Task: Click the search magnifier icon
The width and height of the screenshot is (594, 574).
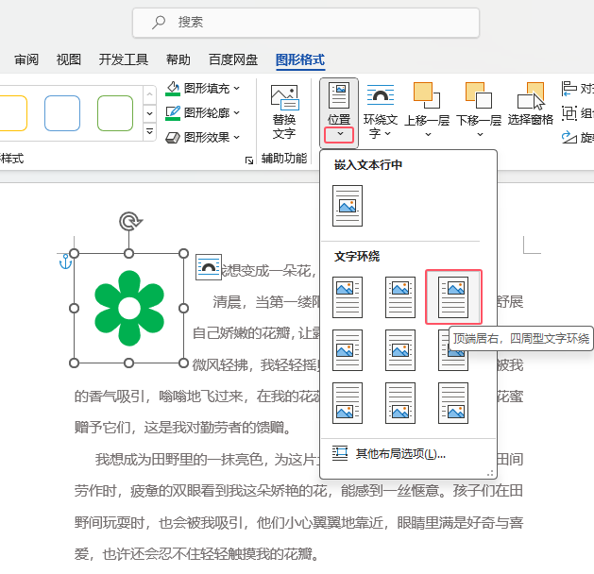Action: click(x=159, y=22)
